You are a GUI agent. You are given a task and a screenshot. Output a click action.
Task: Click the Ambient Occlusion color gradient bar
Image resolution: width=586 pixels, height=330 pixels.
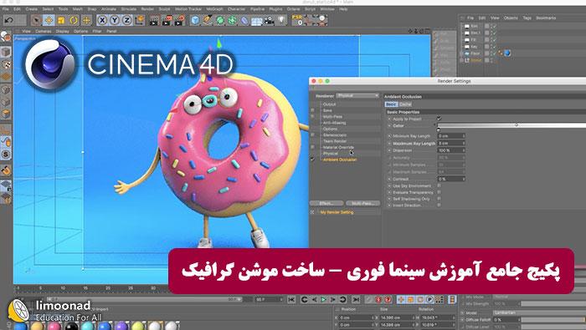coord(511,125)
